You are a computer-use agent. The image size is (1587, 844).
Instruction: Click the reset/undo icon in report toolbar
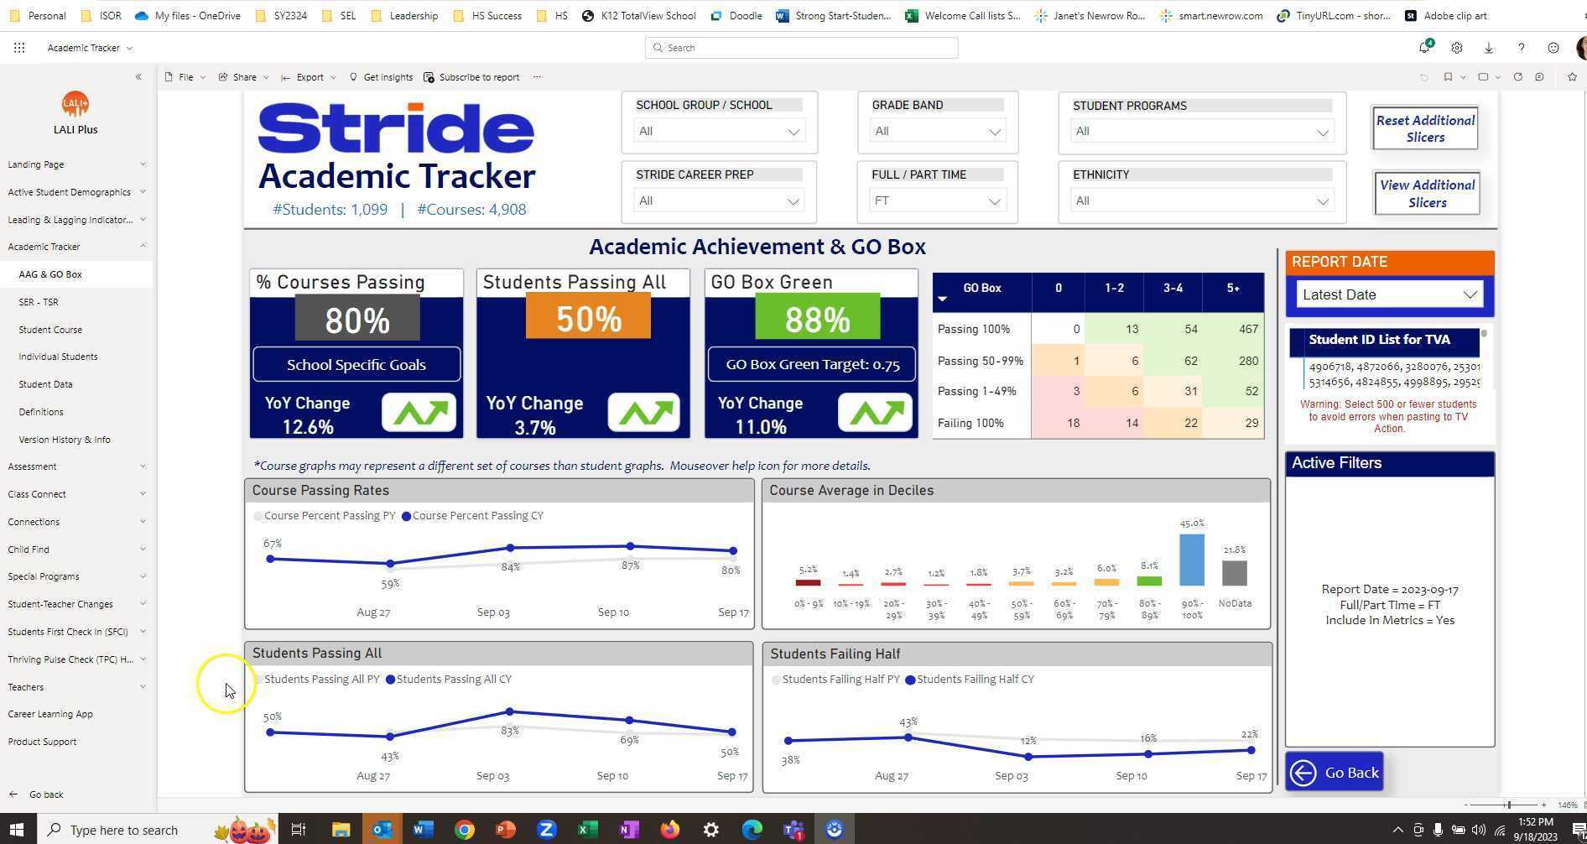(1423, 77)
